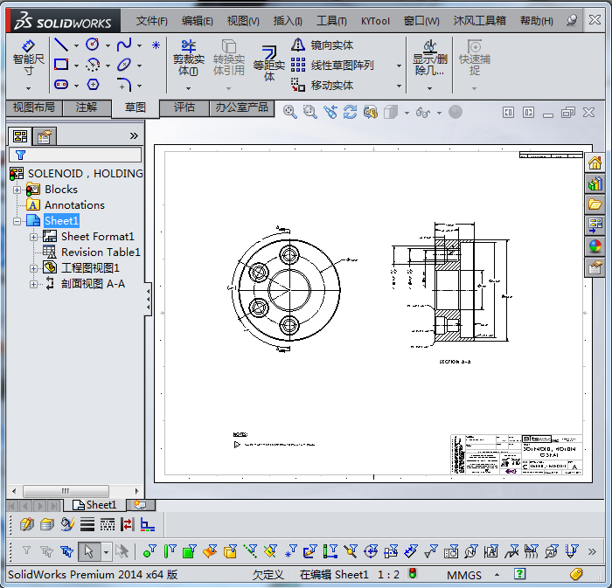Image resolution: width=612 pixels, height=588 pixels.
Task: Click the Sheet1 tab at bottom
Action: [x=94, y=504]
